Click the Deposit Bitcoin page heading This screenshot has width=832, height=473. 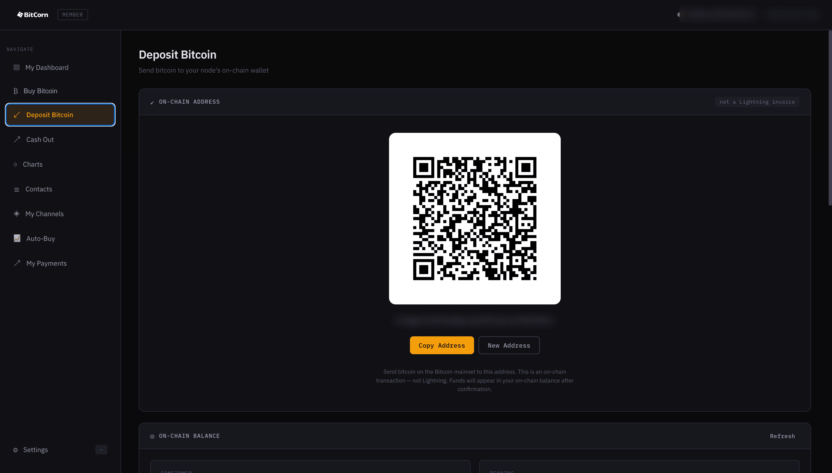pyautogui.click(x=177, y=54)
